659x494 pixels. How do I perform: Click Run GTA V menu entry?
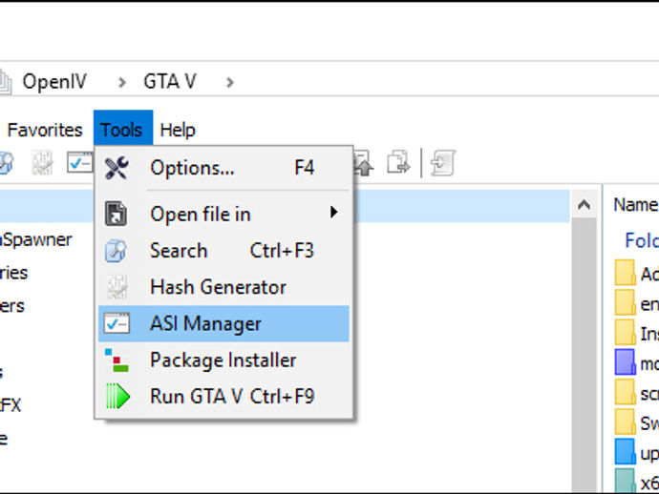223,396
